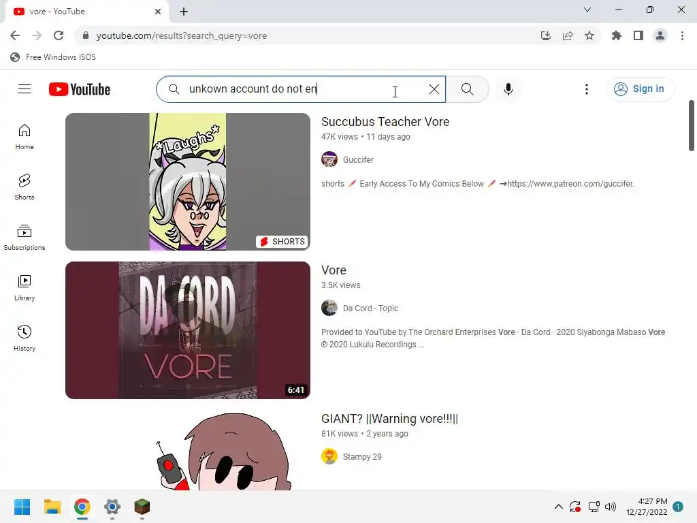Toggle the Chrome side panel
This screenshot has width=697, height=523.
pos(638,35)
